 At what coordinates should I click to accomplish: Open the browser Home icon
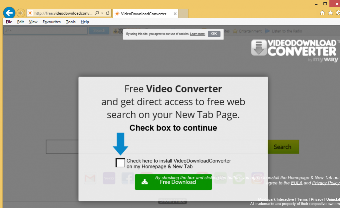322,13
